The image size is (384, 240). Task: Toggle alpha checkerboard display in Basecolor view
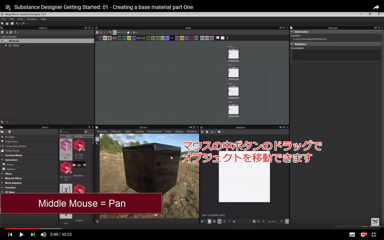(x=209, y=221)
